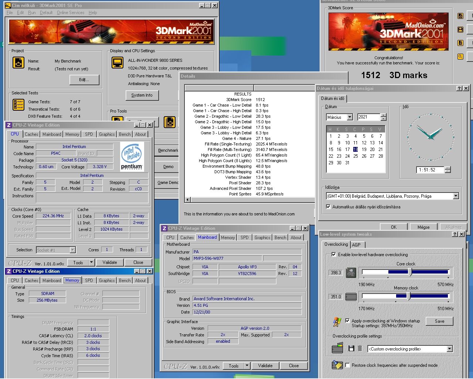Click the yellow document-magnifier icon in Score window
473x379 pixels.
tap(460, 43)
